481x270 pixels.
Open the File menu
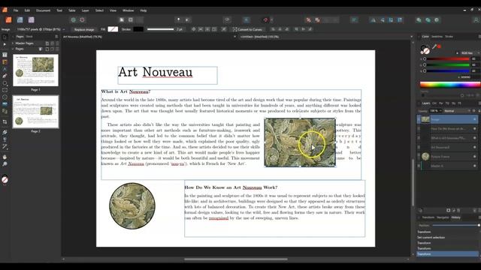(16, 10)
